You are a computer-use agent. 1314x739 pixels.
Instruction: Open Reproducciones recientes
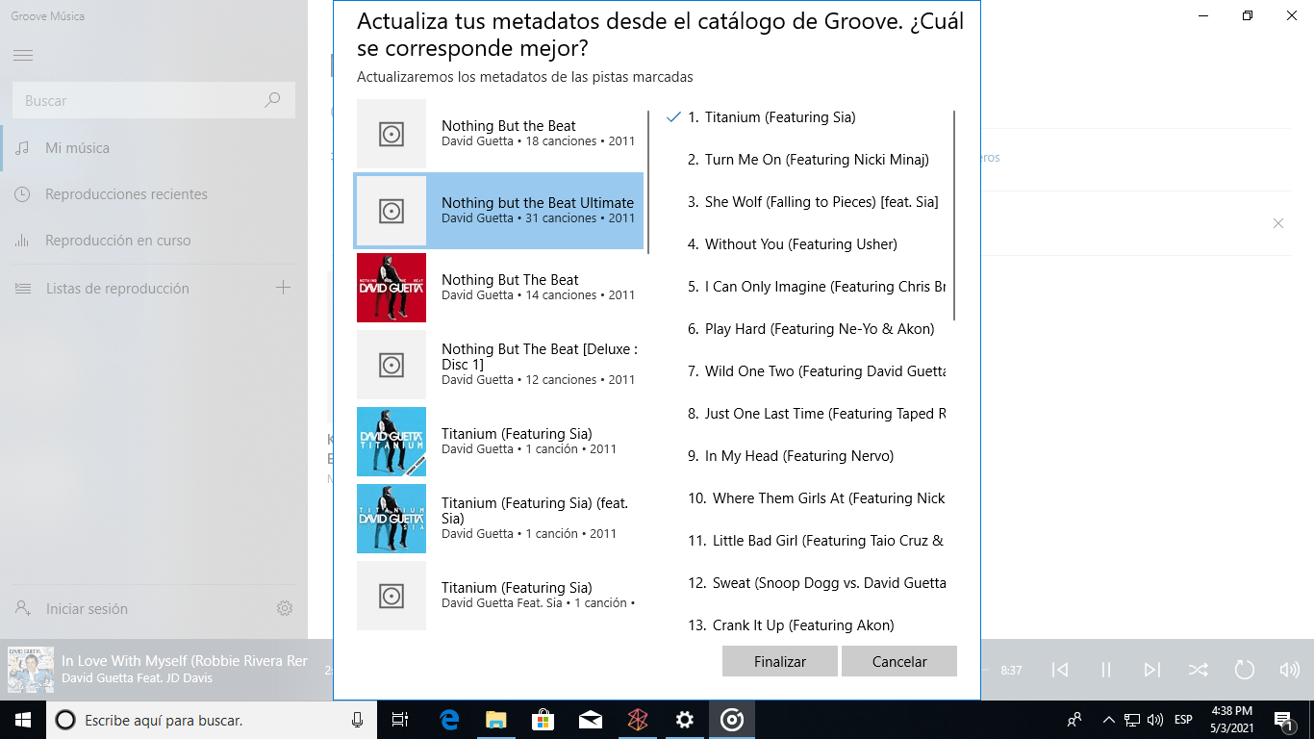(154, 194)
